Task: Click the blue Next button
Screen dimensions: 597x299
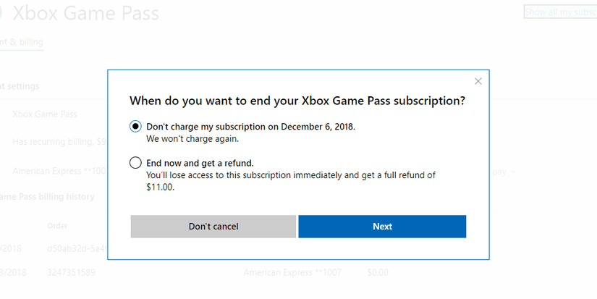Action: [382, 227]
